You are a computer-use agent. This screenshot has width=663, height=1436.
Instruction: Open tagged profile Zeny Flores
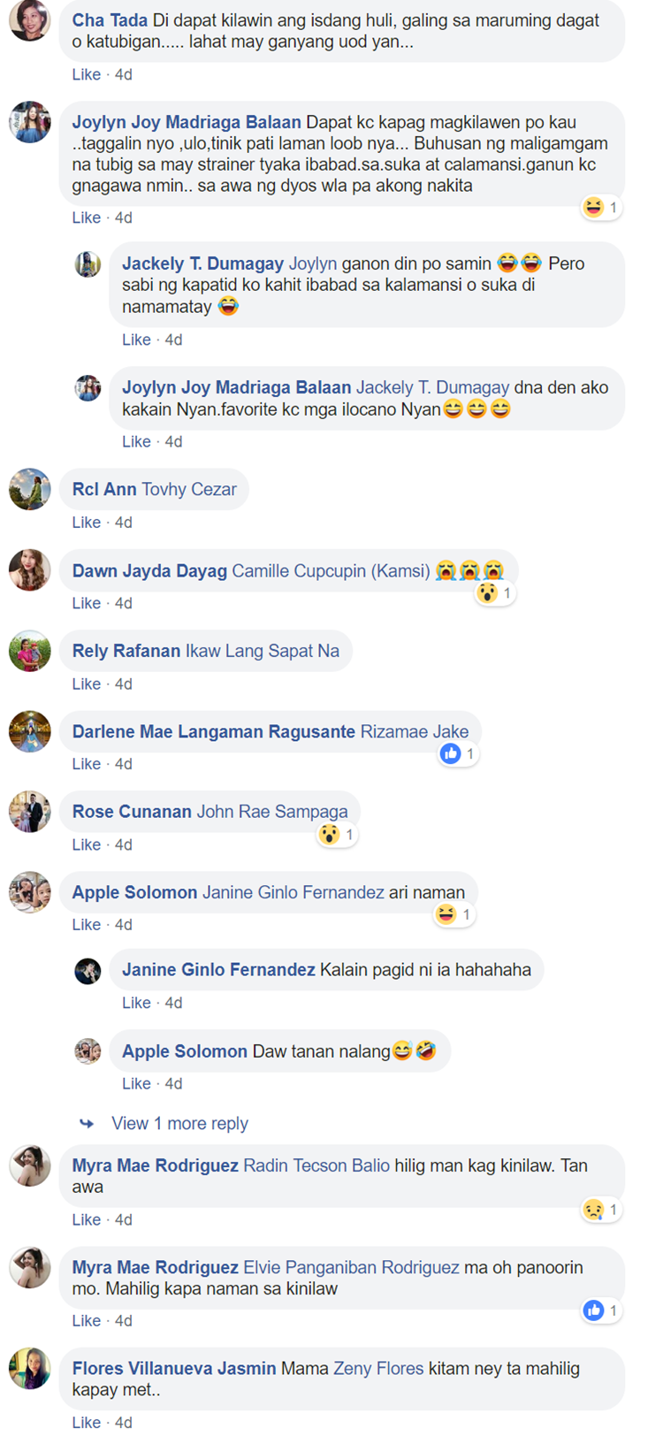(378, 1369)
